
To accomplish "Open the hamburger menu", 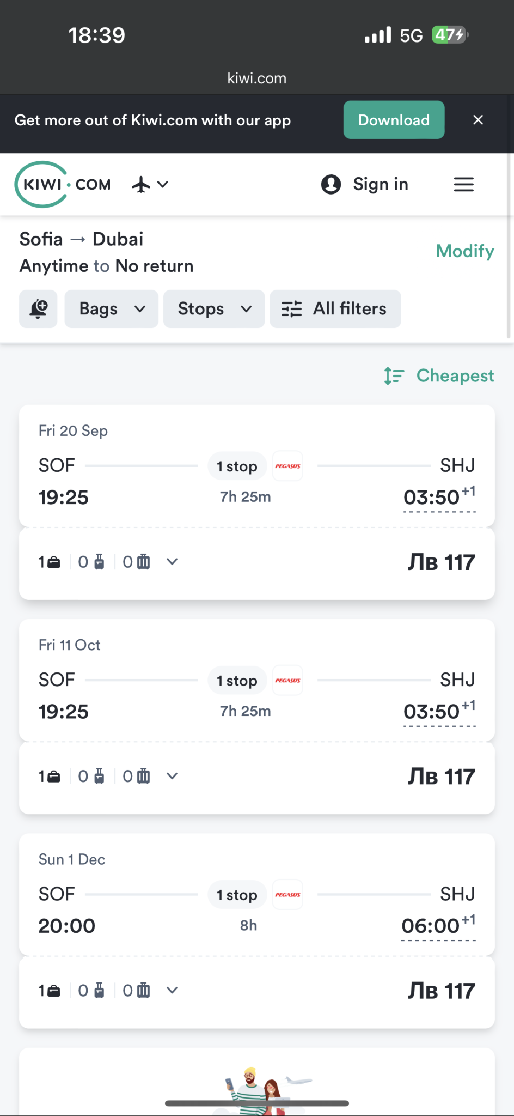I will [463, 185].
